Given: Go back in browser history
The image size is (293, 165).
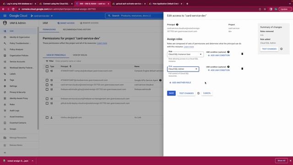Looking at the screenshot, I should coord(3,9).
